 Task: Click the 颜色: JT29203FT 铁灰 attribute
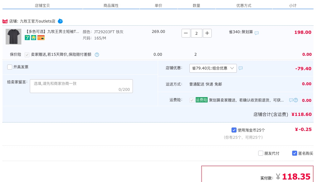pyautogui.click(x=103, y=32)
